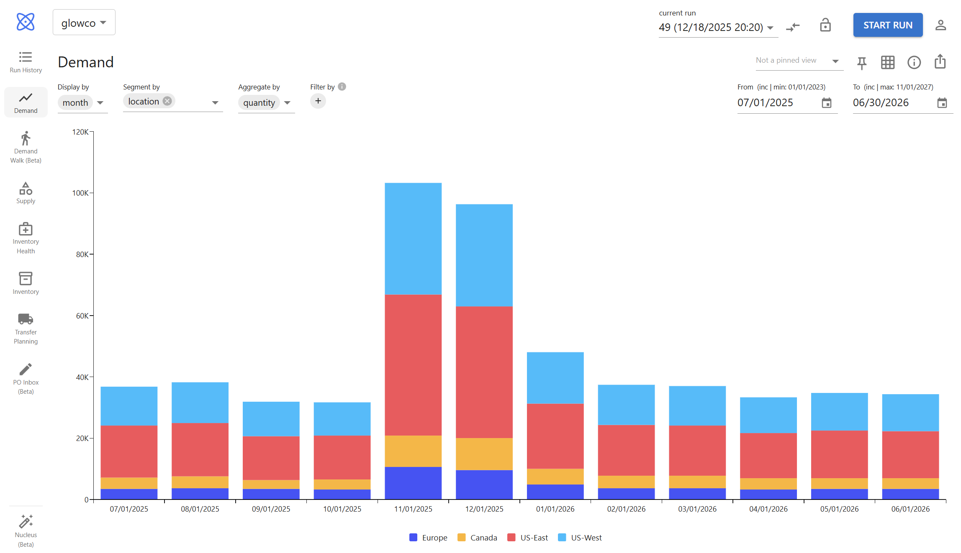Launch Nucleus (Beta)

coord(25,530)
